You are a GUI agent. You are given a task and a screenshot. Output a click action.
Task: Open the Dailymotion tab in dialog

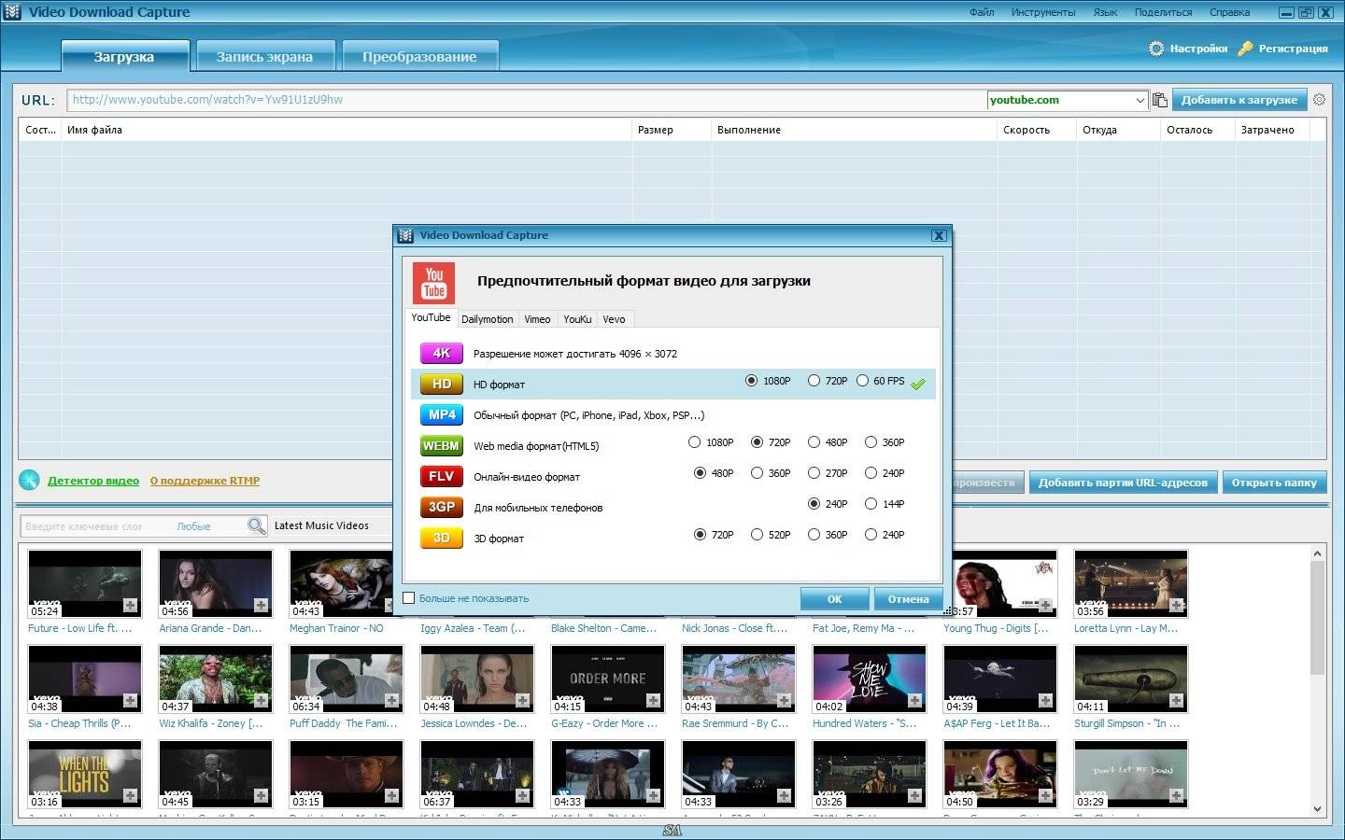(x=487, y=319)
